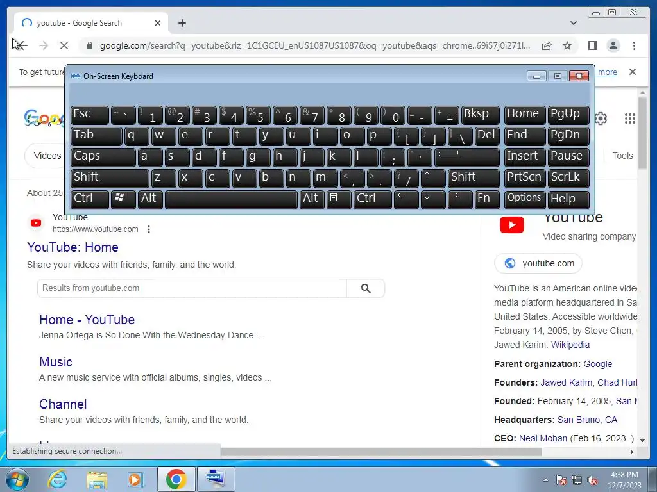Viewport: 657px width, 492px height.
Task: Open a new Chrome tab
Action: (182, 23)
